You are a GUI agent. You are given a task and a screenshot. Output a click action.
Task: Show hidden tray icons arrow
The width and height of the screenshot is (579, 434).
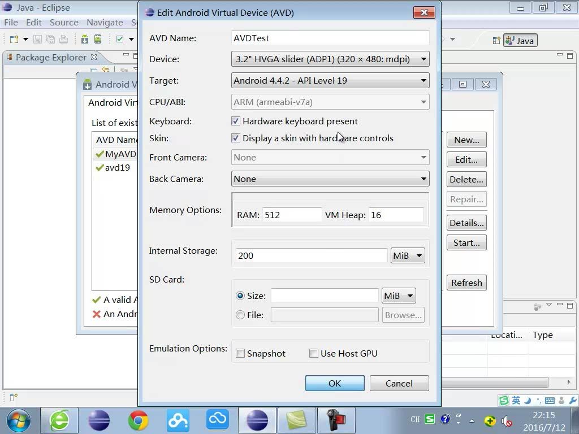point(472,420)
